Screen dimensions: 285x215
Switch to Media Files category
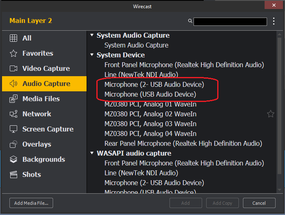pyautogui.click(x=45, y=99)
